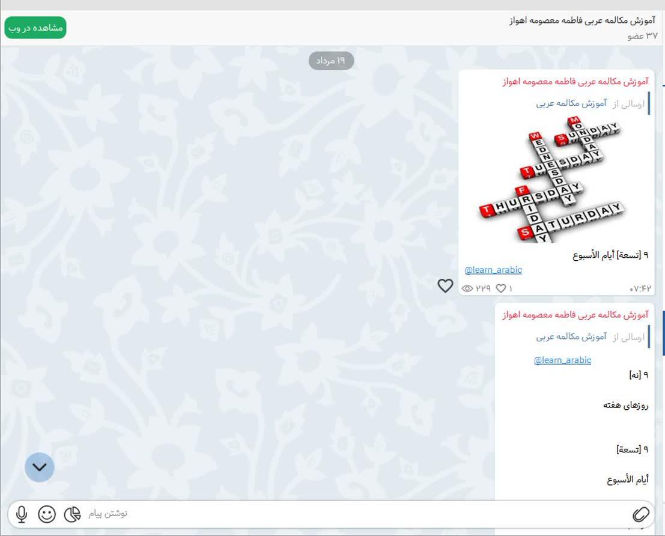665x536 pixels.
Task: Click the '۱۹ مرداد' date badge
Action: click(331, 61)
